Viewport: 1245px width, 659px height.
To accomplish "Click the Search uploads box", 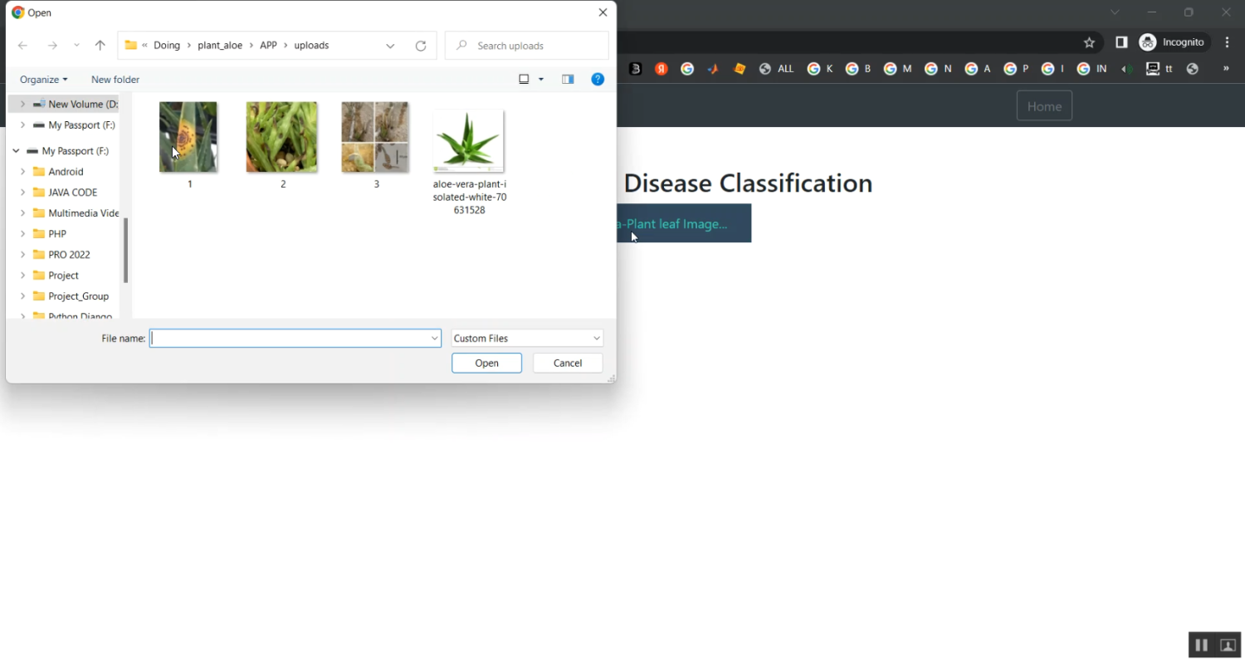I will click(527, 46).
